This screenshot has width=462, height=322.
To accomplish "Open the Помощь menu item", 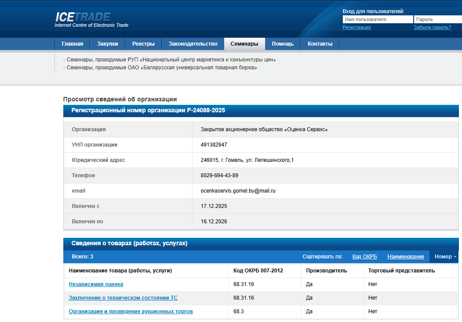I will 283,44.
